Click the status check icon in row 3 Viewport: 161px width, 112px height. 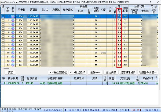(x=13, y=24)
